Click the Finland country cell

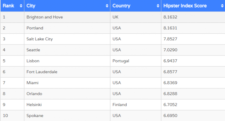coord(120,105)
